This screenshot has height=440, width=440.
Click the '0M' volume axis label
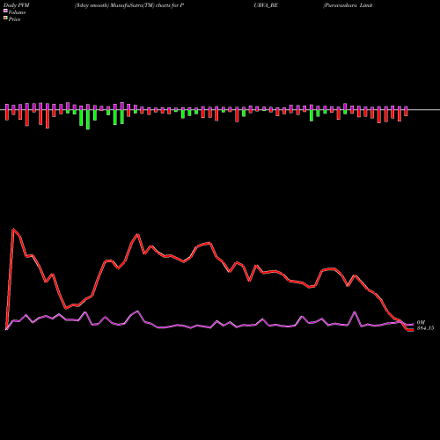point(421,322)
